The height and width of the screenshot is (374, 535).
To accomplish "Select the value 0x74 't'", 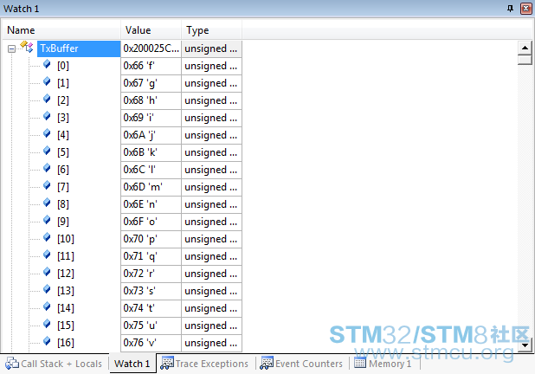I will point(151,308).
